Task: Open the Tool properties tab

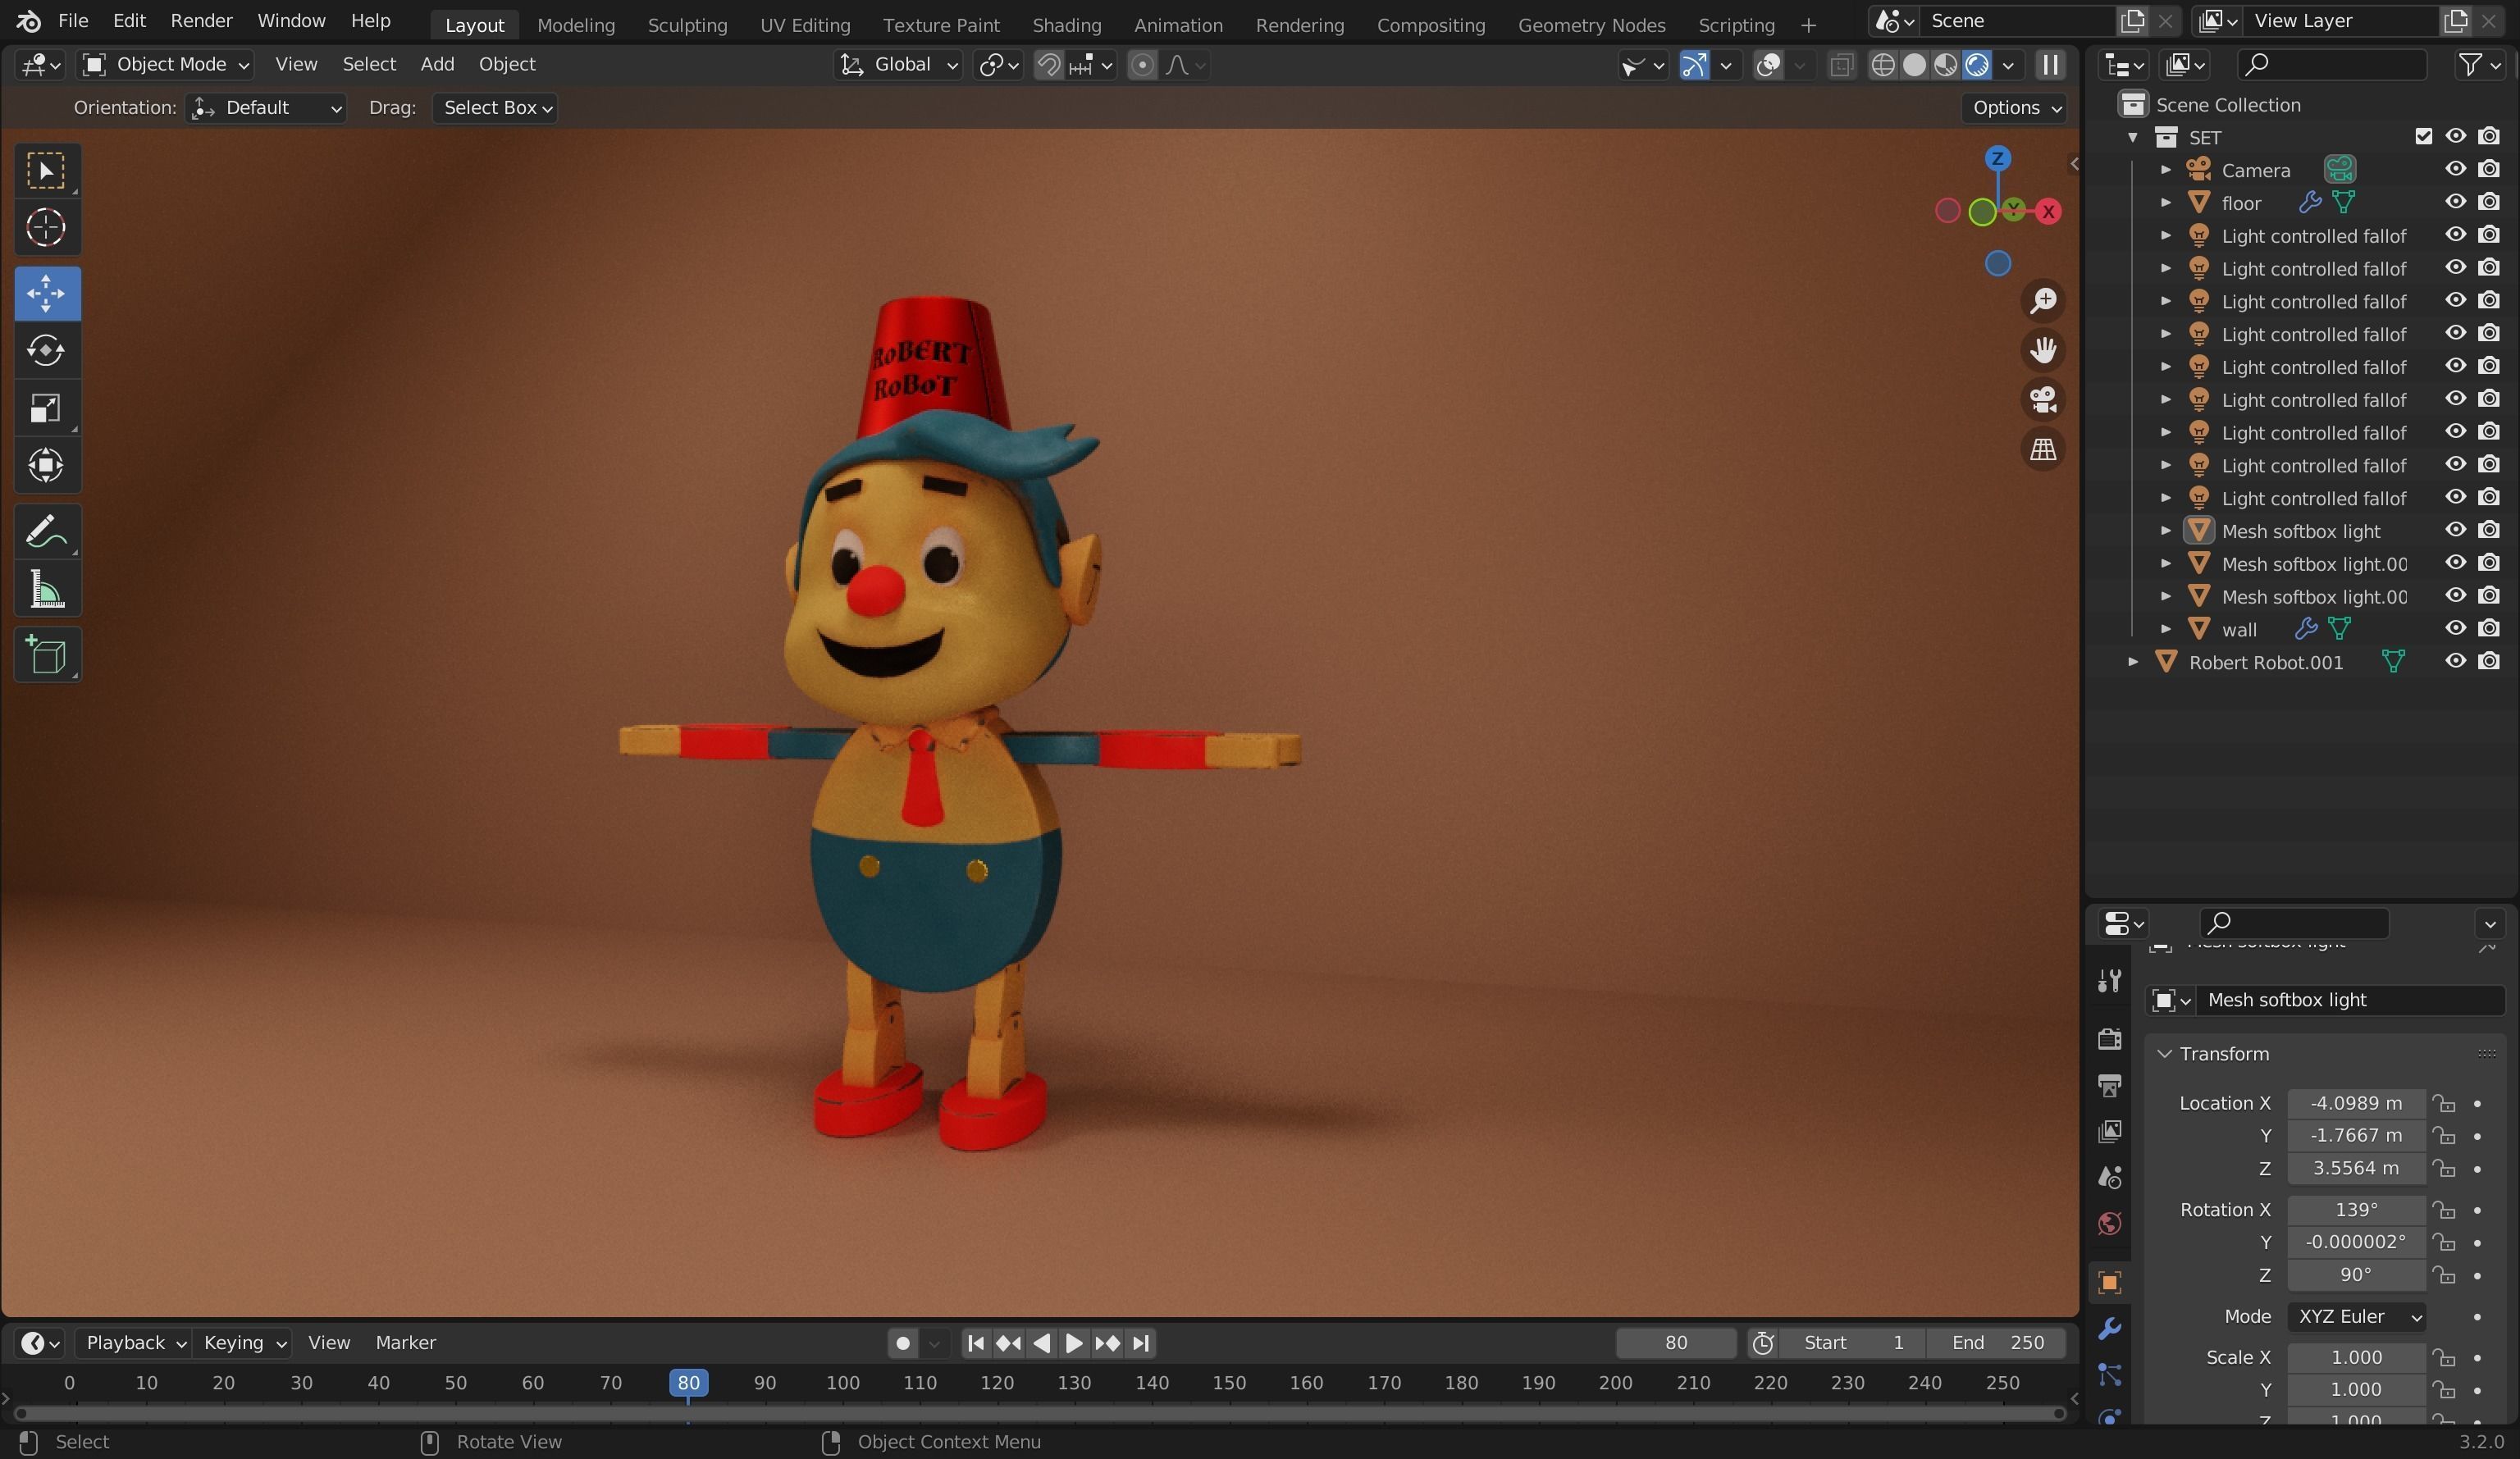Action: tap(2109, 980)
